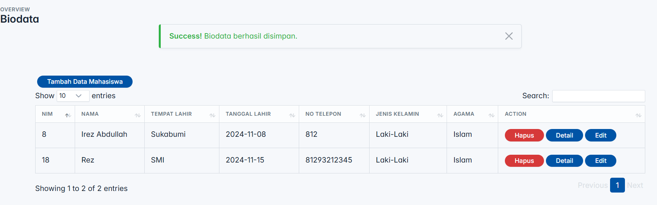Click the ACTION column sort icon

(638, 115)
